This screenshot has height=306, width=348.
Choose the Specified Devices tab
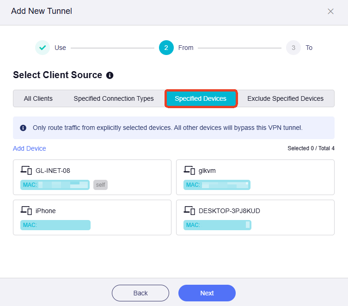[x=201, y=98]
